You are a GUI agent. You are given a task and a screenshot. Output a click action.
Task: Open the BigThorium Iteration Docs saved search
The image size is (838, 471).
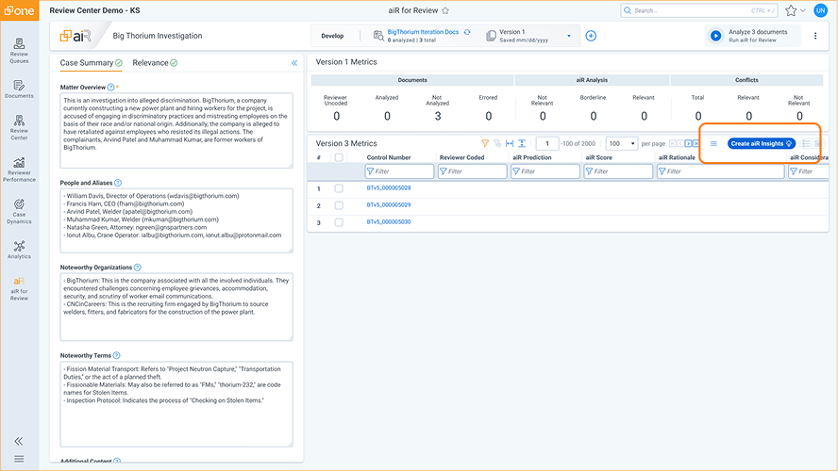pyautogui.click(x=423, y=32)
